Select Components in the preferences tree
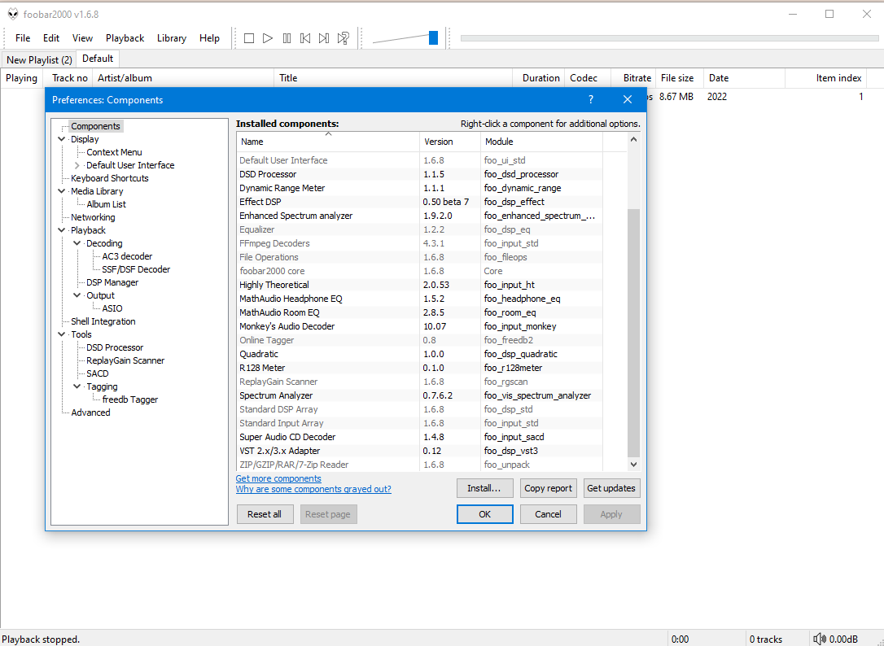 click(95, 126)
